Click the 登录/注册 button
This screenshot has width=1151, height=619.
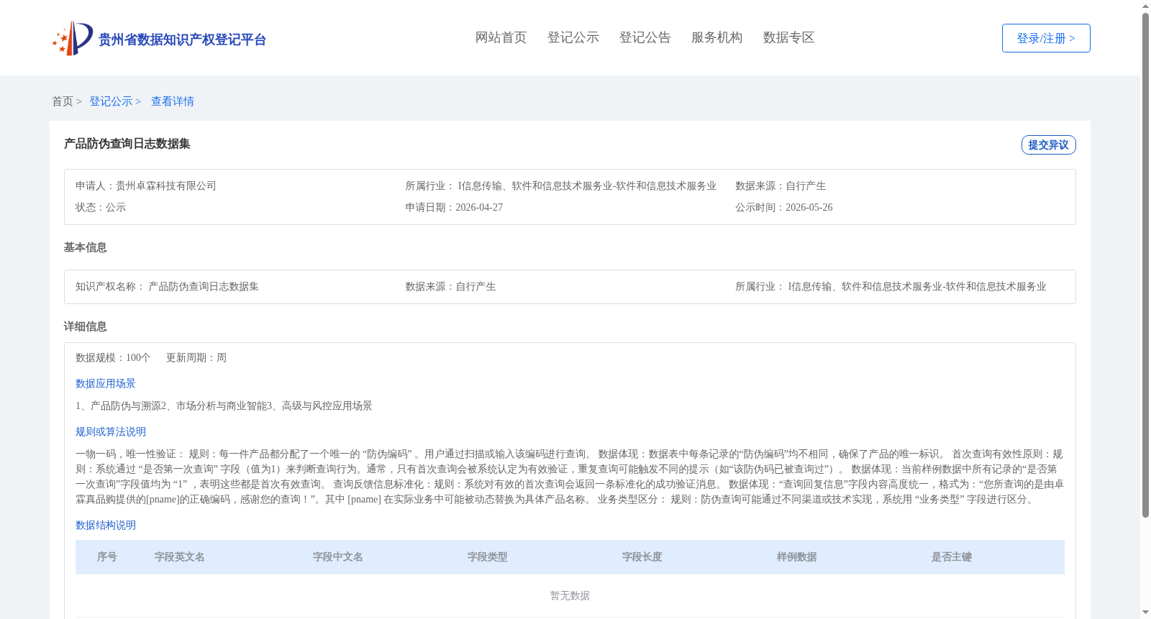pyautogui.click(x=1046, y=38)
